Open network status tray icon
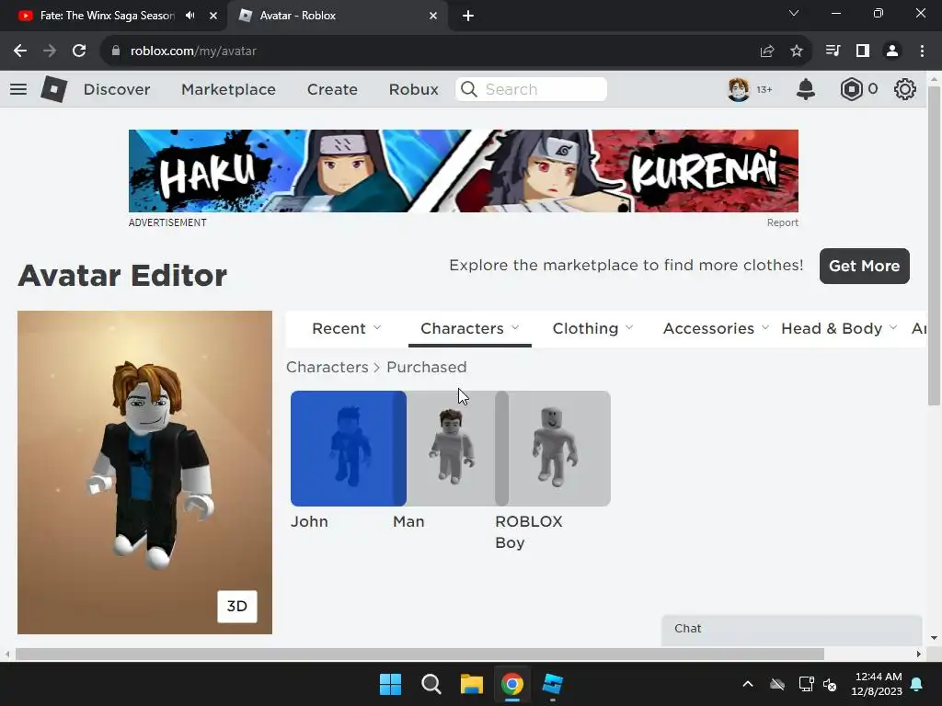 pyautogui.click(x=806, y=684)
